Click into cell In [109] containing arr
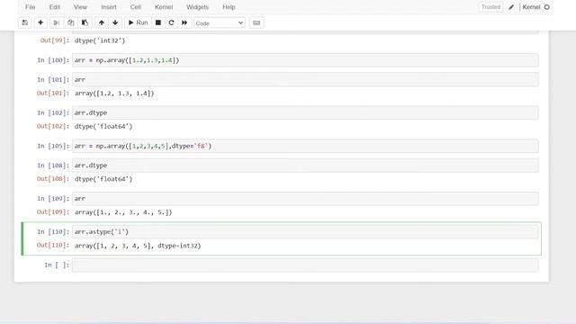576x324 pixels. pyautogui.click(x=305, y=198)
